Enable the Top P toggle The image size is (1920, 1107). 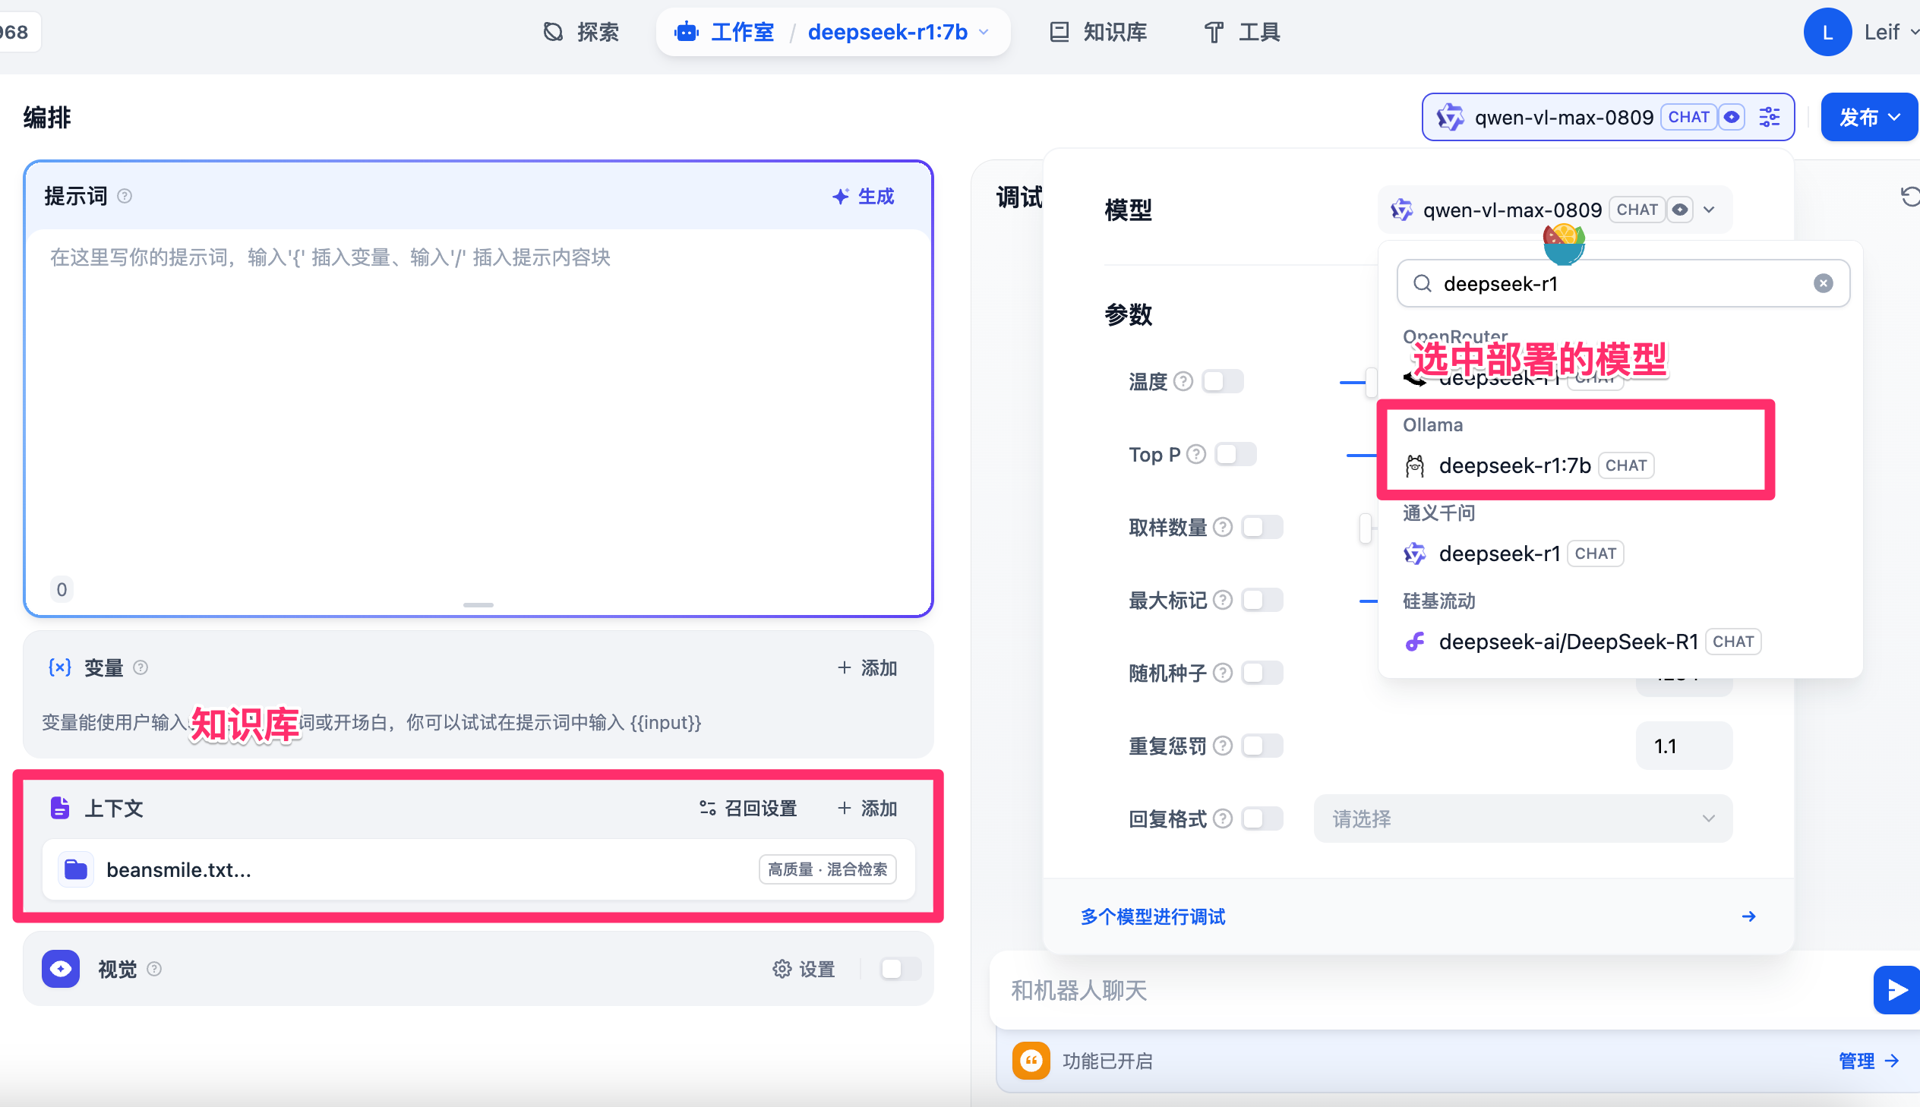coord(1236,454)
